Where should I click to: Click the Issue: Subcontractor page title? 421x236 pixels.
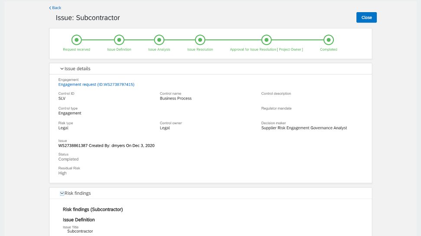pos(88,18)
